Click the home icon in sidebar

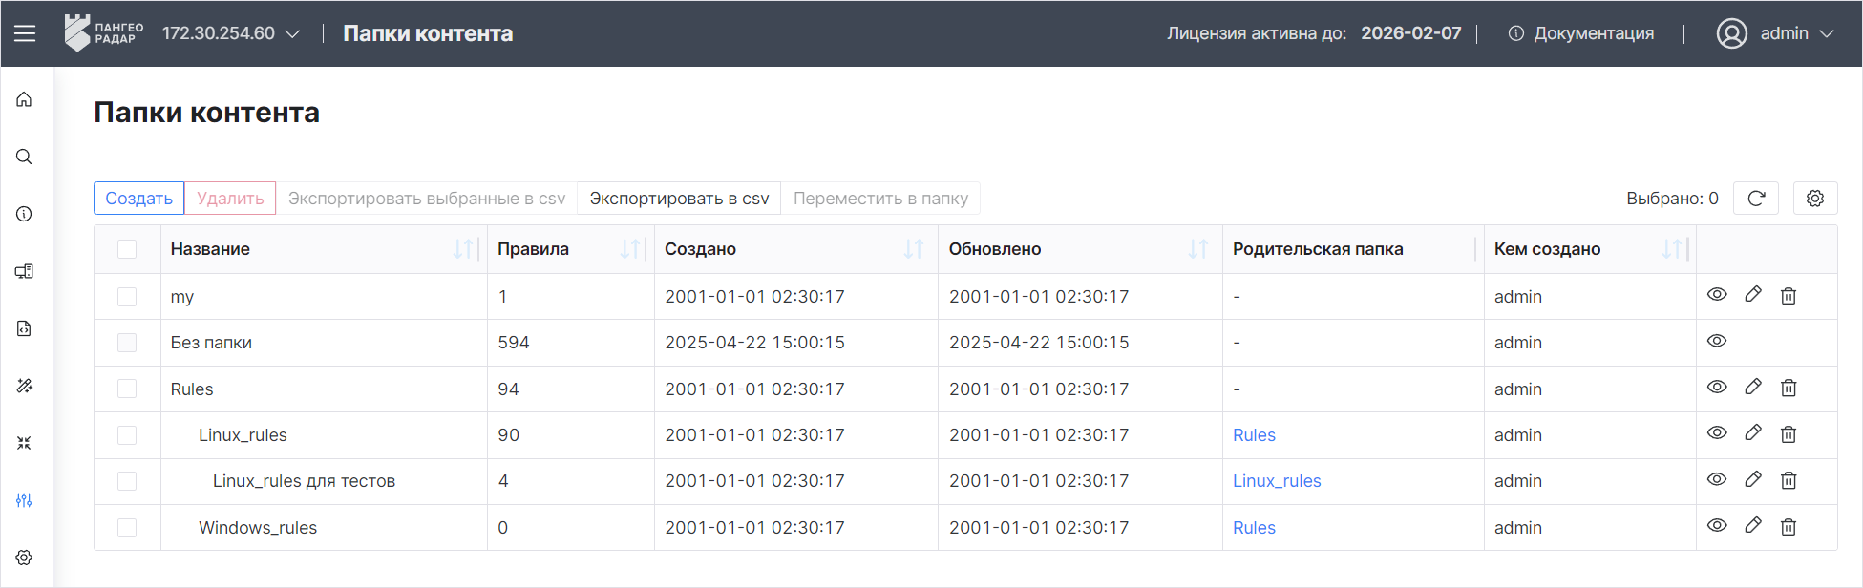click(24, 99)
